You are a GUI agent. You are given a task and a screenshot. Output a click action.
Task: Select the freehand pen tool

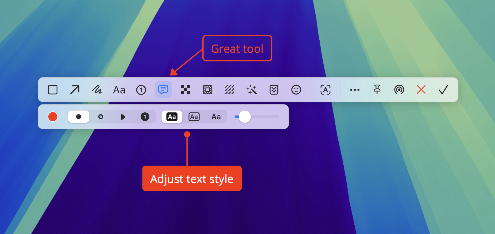(97, 90)
